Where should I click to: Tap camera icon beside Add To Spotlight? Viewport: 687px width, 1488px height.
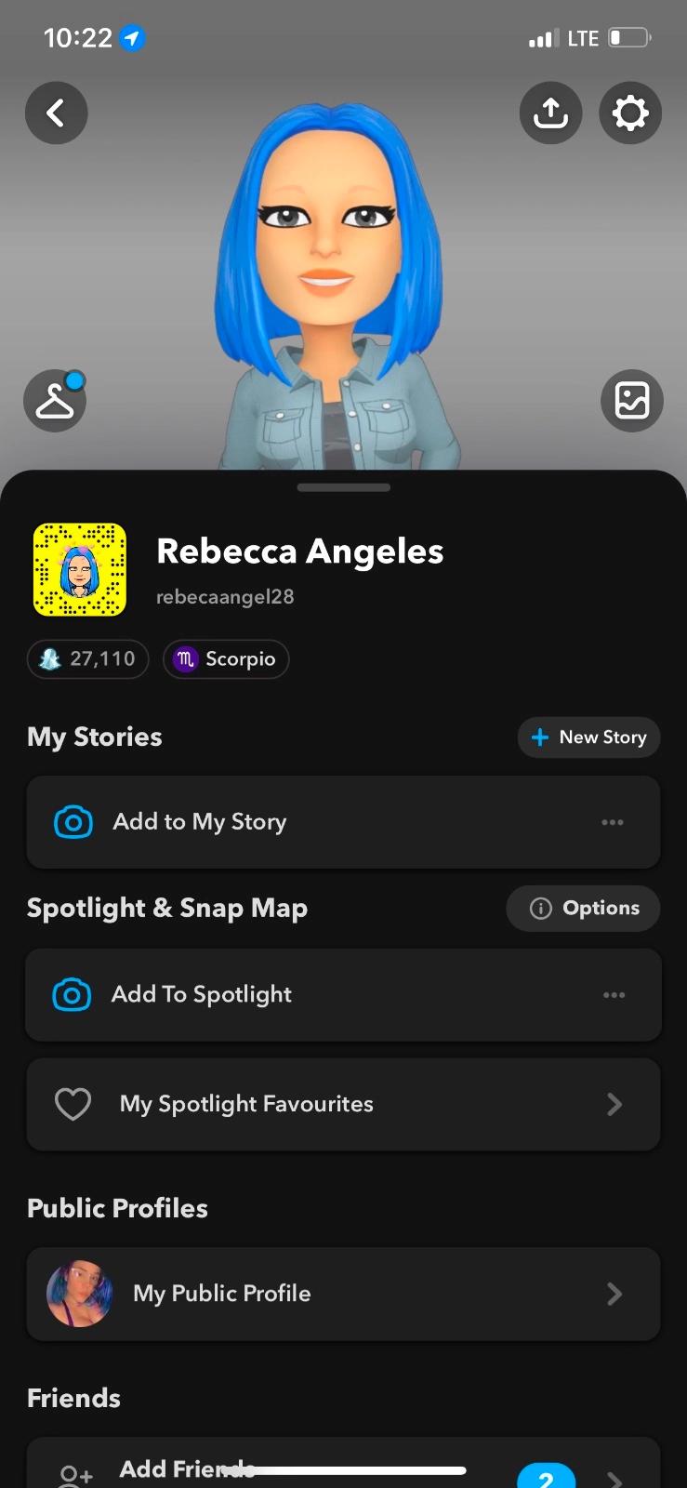point(73,995)
